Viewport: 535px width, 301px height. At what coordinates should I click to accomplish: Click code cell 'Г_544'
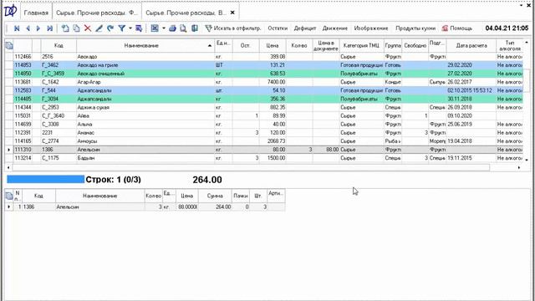[59, 90]
